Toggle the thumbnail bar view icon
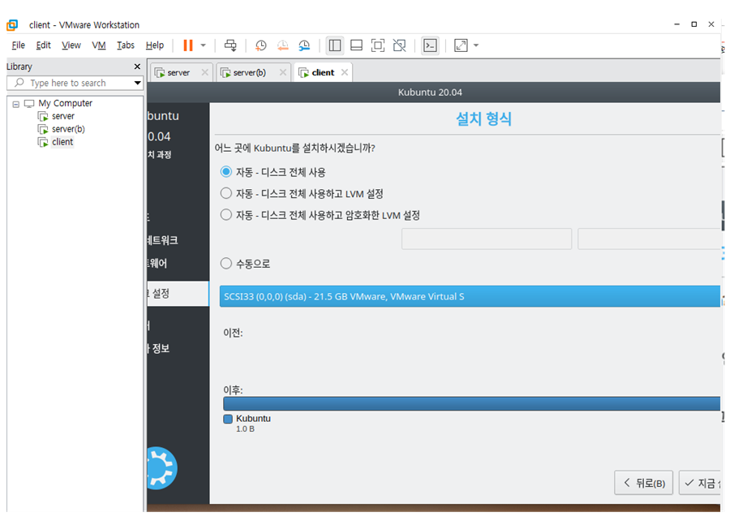The image size is (738, 521). coord(356,45)
